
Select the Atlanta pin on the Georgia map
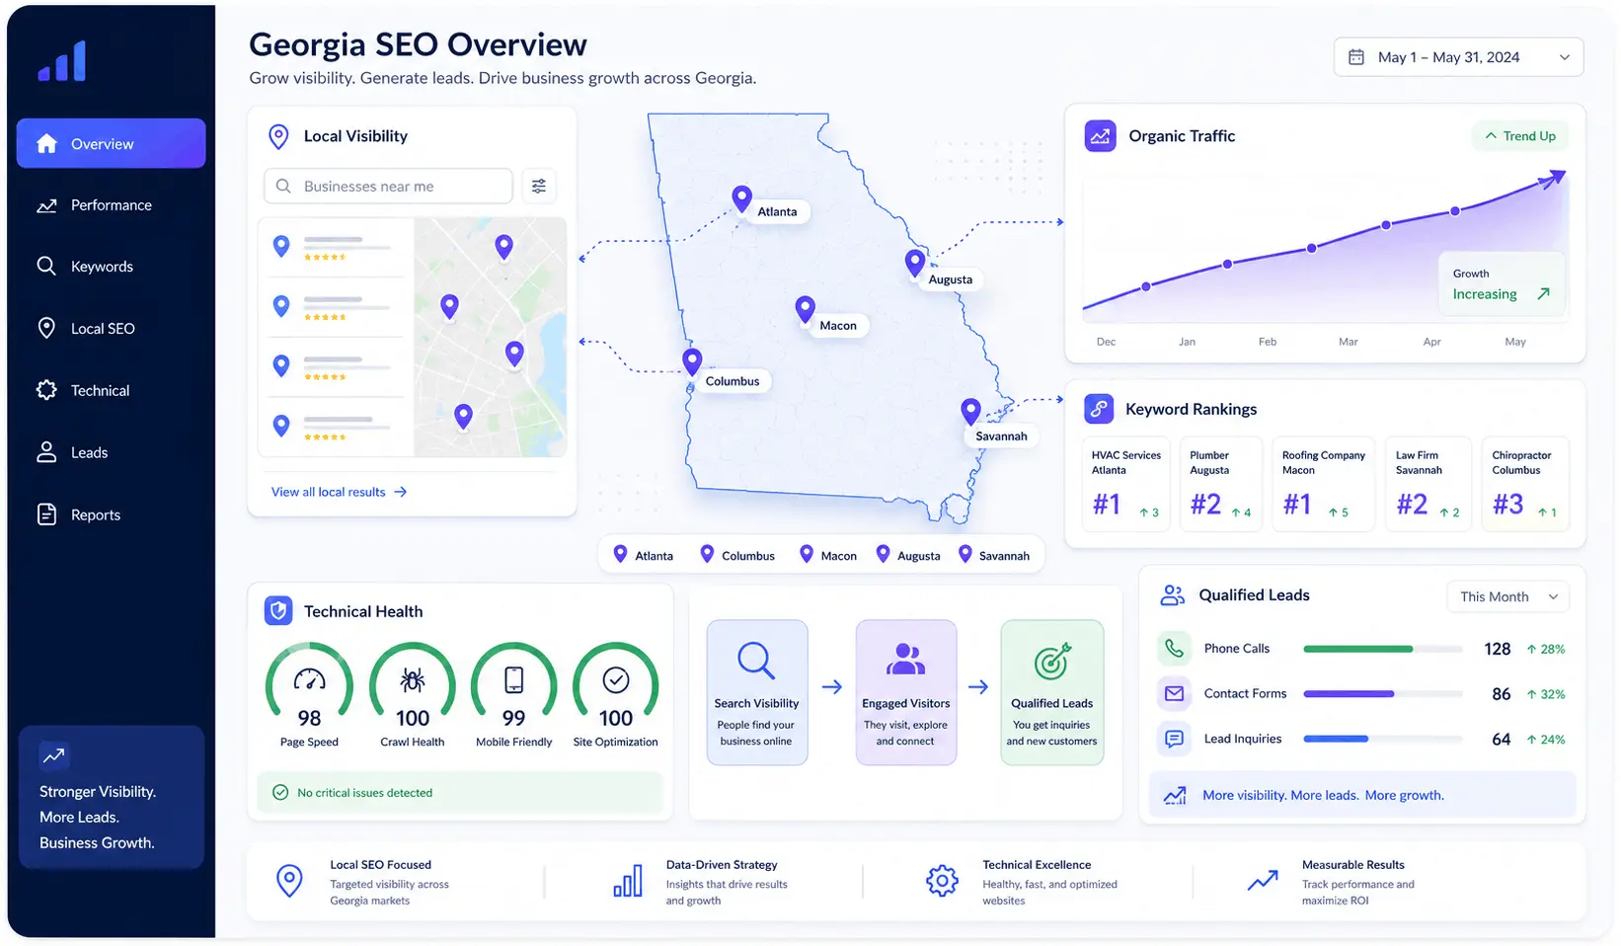[x=741, y=199]
